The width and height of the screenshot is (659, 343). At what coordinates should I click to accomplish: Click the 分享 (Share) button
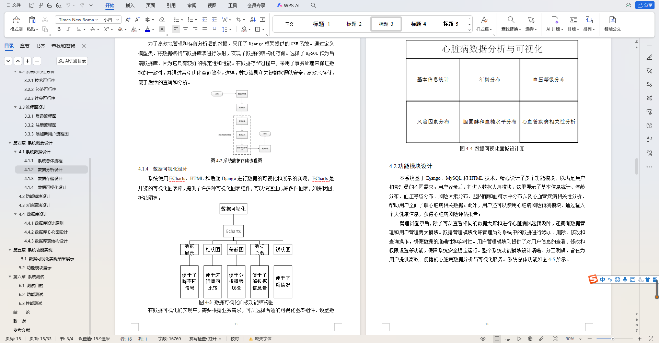pyautogui.click(x=645, y=5)
